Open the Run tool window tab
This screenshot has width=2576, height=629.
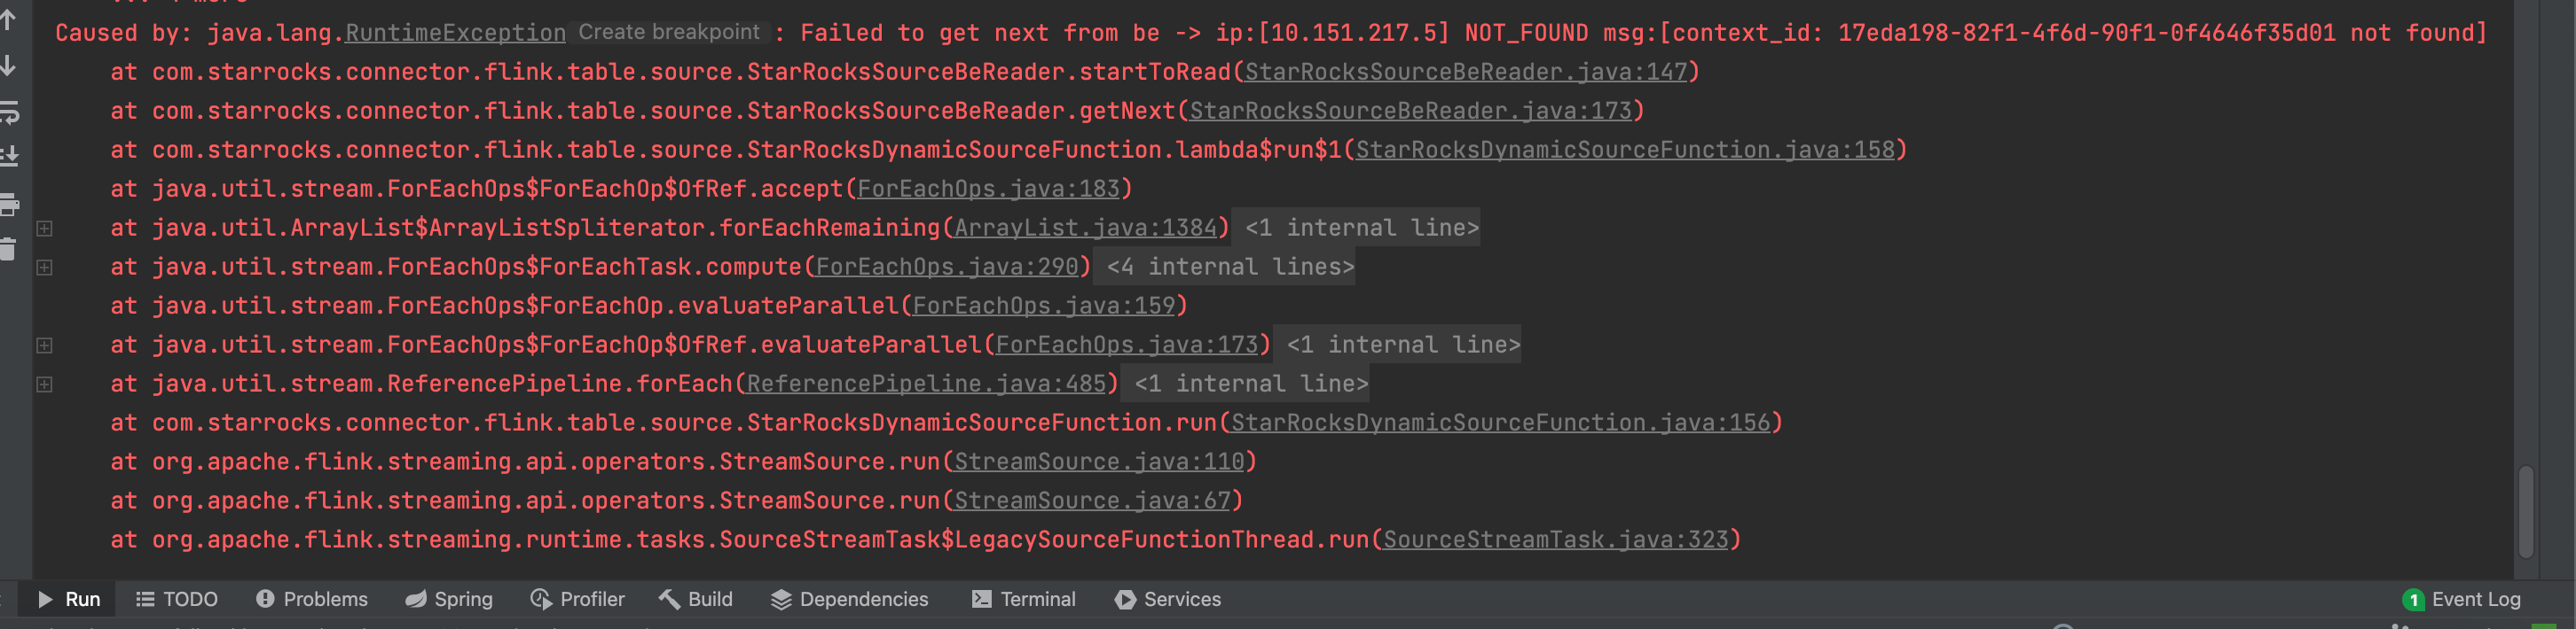point(68,599)
